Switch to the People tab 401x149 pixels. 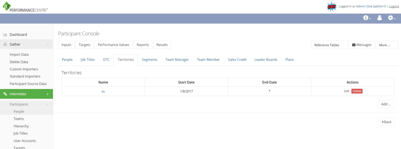67,60
